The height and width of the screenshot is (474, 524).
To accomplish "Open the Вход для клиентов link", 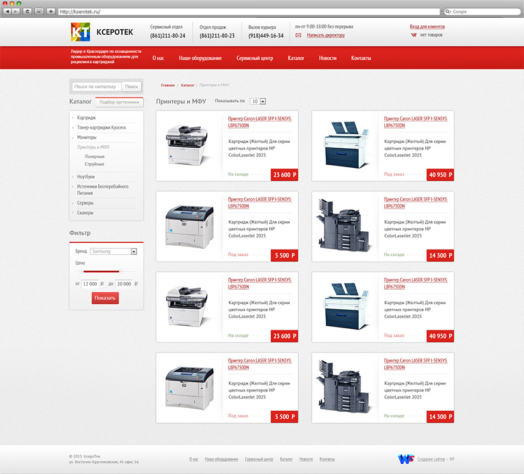I will (427, 26).
